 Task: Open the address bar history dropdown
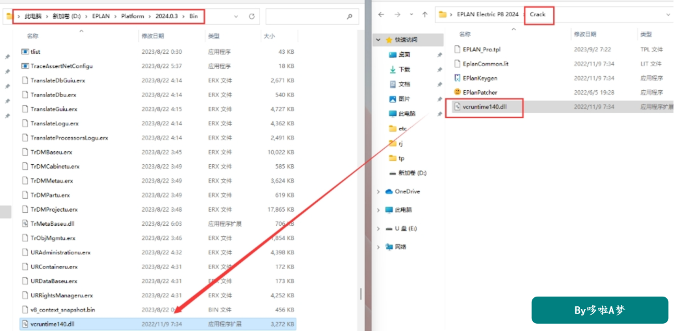click(236, 17)
